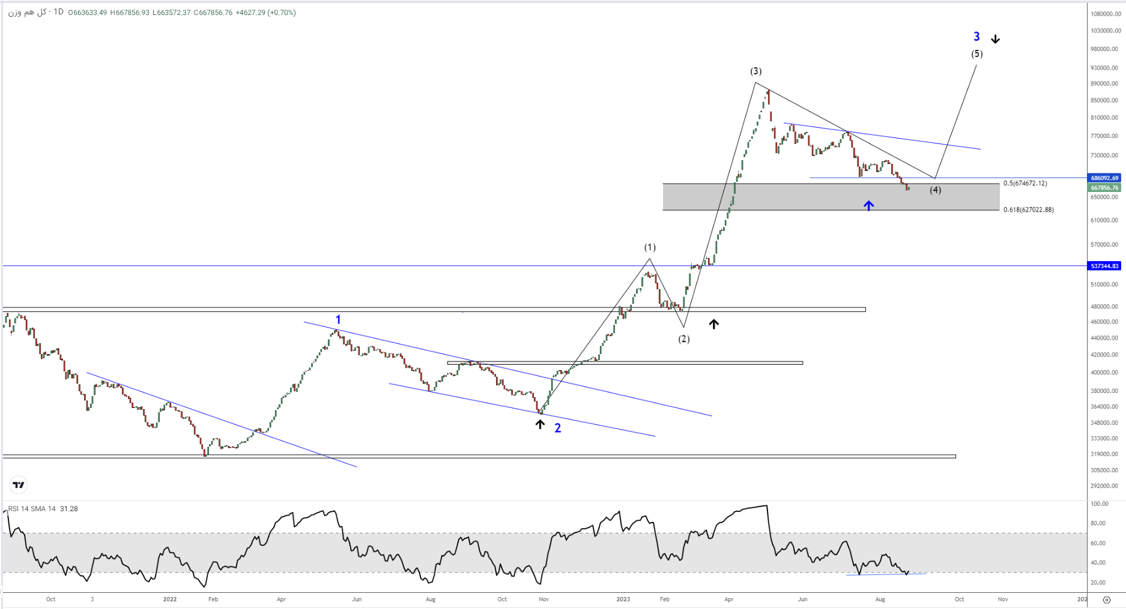
Task: Select the wave label (2)
Action: coord(684,339)
